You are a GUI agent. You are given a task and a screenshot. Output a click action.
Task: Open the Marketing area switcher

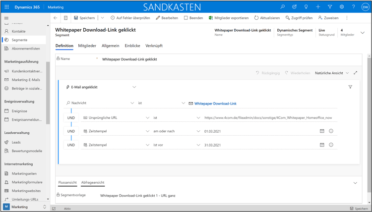coord(25,207)
